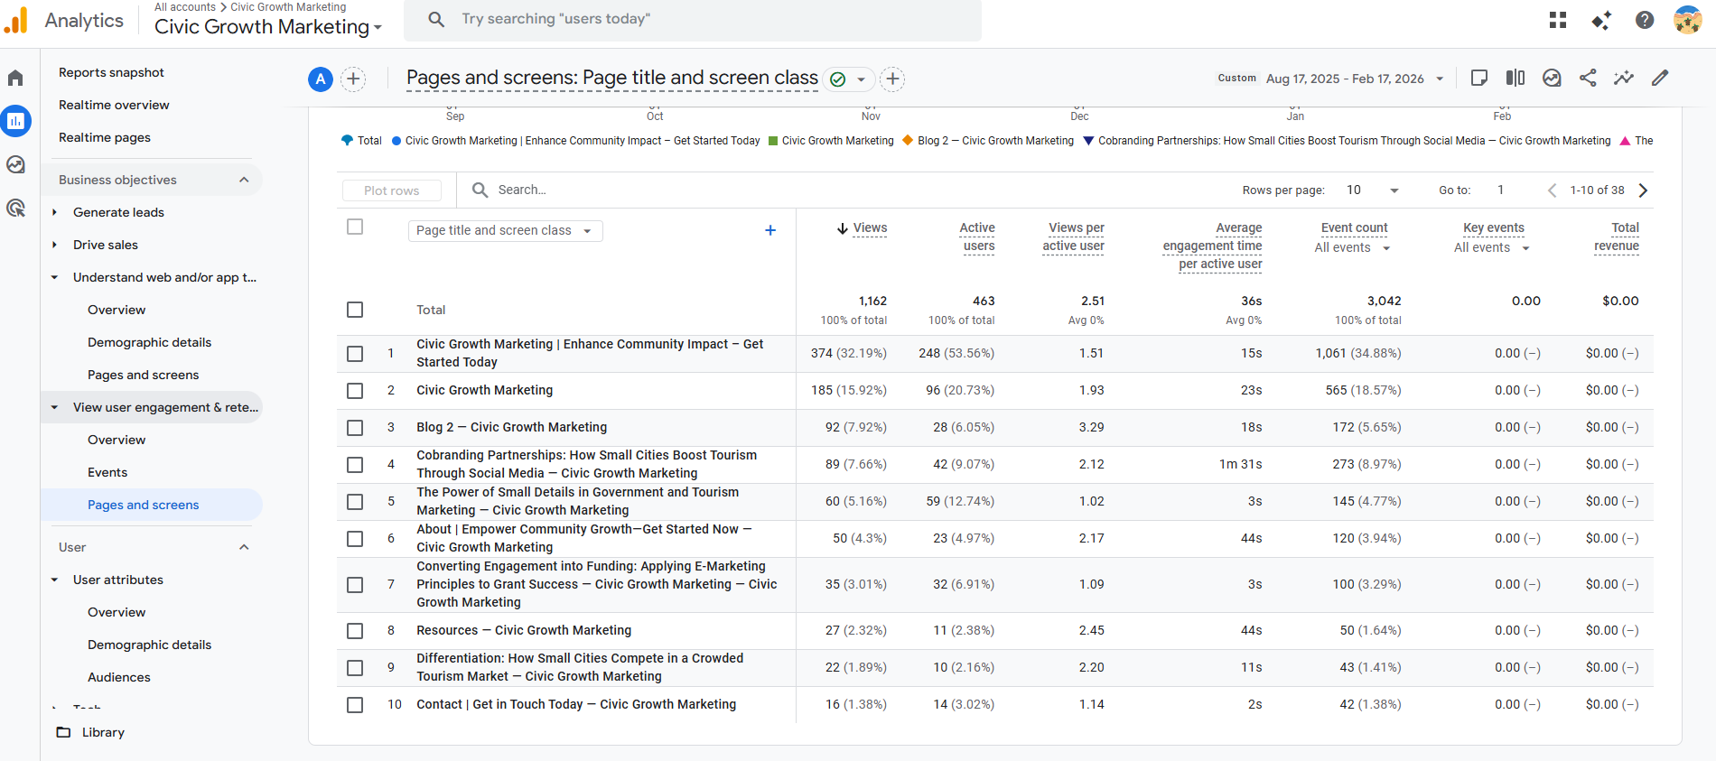Open the AI insights sparkle icon
Screen dimensions: 1716x761
1601,20
